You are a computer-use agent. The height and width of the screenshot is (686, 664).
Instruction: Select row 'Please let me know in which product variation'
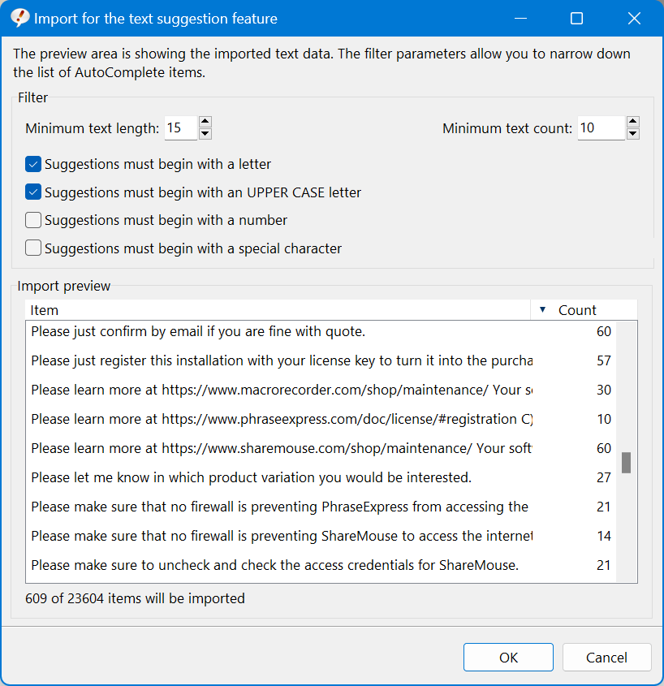pyautogui.click(x=321, y=477)
